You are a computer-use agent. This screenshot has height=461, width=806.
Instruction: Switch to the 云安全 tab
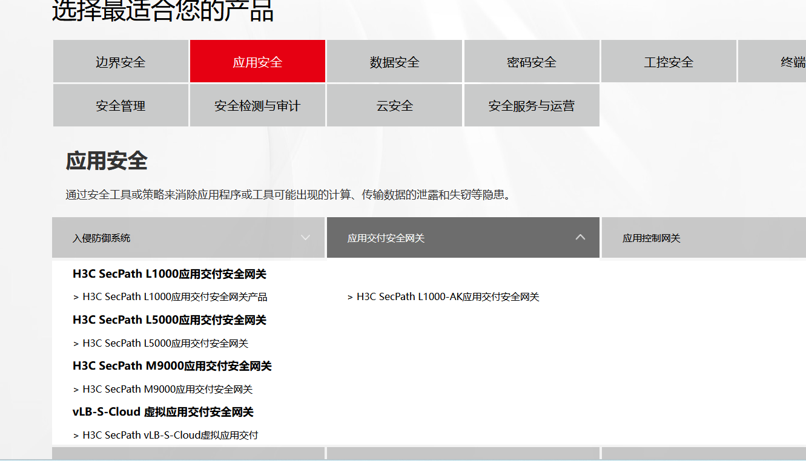394,105
